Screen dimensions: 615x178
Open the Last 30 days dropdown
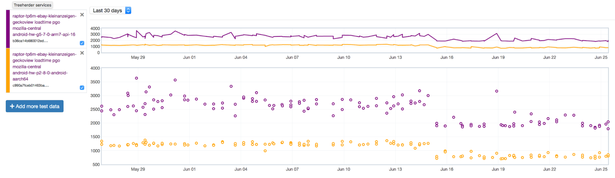click(x=110, y=11)
